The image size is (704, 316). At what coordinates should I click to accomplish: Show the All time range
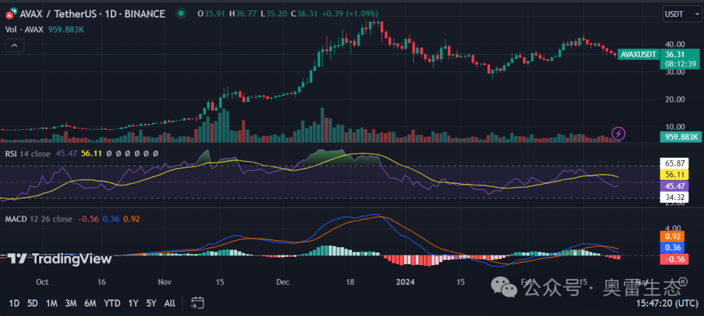[169, 303]
